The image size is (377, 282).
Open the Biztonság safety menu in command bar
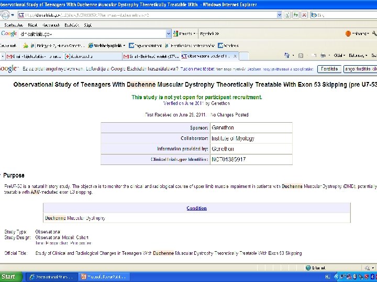358,56
